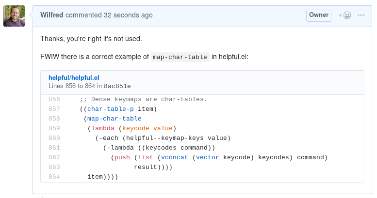The height and width of the screenshot is (198, 377).
Task: Select line number 858
Action: tap(54, 119)
